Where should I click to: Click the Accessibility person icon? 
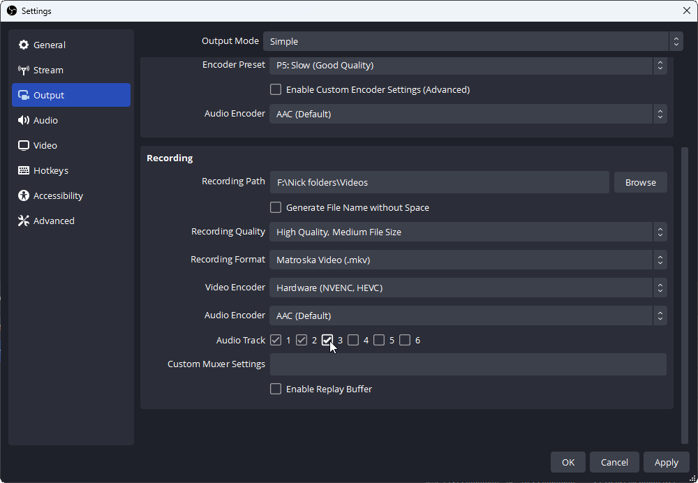pos(24,196)
